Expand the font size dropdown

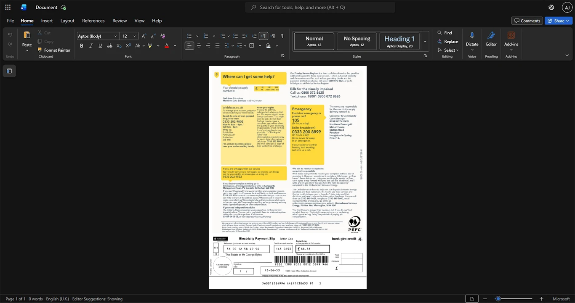[x=135, y=36]
